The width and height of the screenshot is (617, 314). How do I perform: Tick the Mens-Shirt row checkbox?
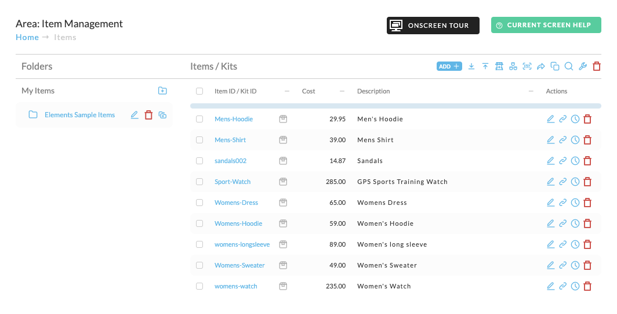[199, 140]
